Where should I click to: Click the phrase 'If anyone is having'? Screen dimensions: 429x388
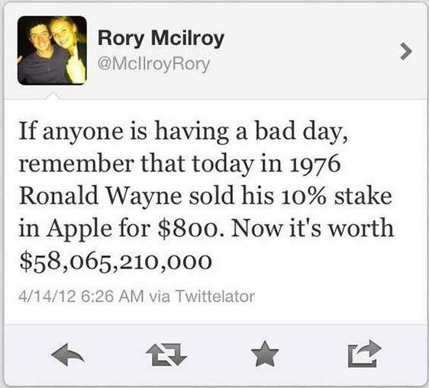coord(124,131)
